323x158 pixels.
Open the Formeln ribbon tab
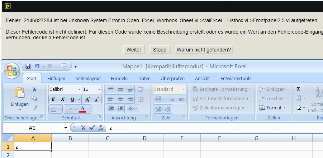119,79
